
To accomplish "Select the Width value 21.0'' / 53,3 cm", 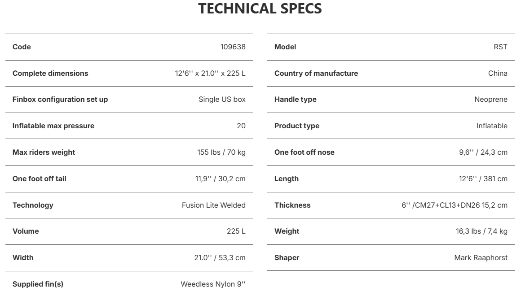I will pos(220,257).
